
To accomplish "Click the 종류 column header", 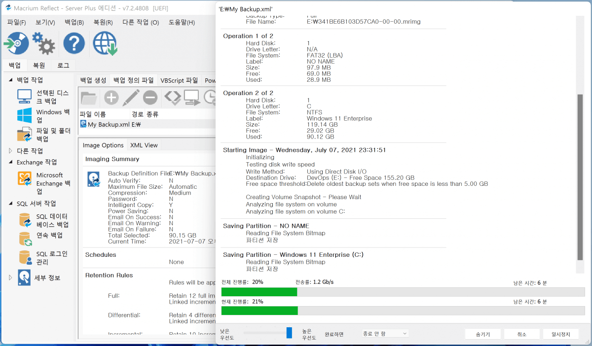I will (152, 114).
